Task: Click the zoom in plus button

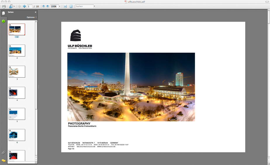Action: [x=48, y=6]
